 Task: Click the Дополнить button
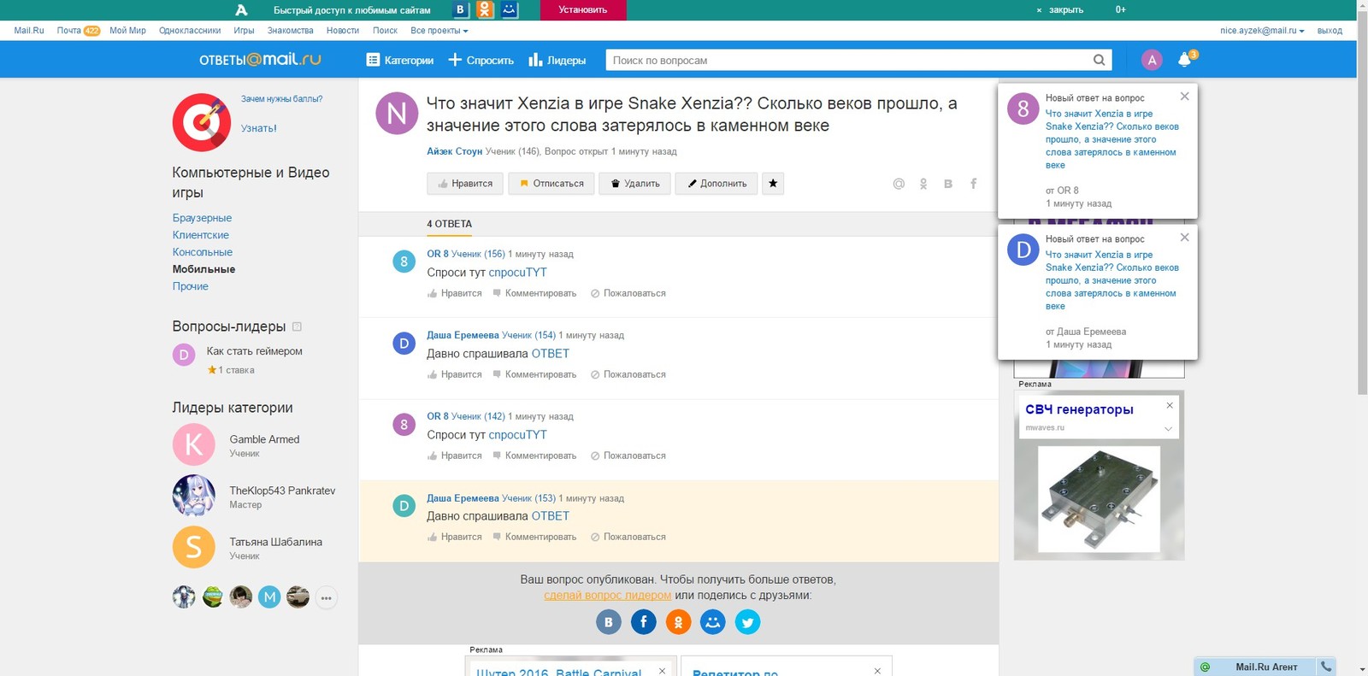[x=716, y=184]
